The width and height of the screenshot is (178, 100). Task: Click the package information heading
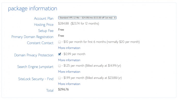(33, 9)
